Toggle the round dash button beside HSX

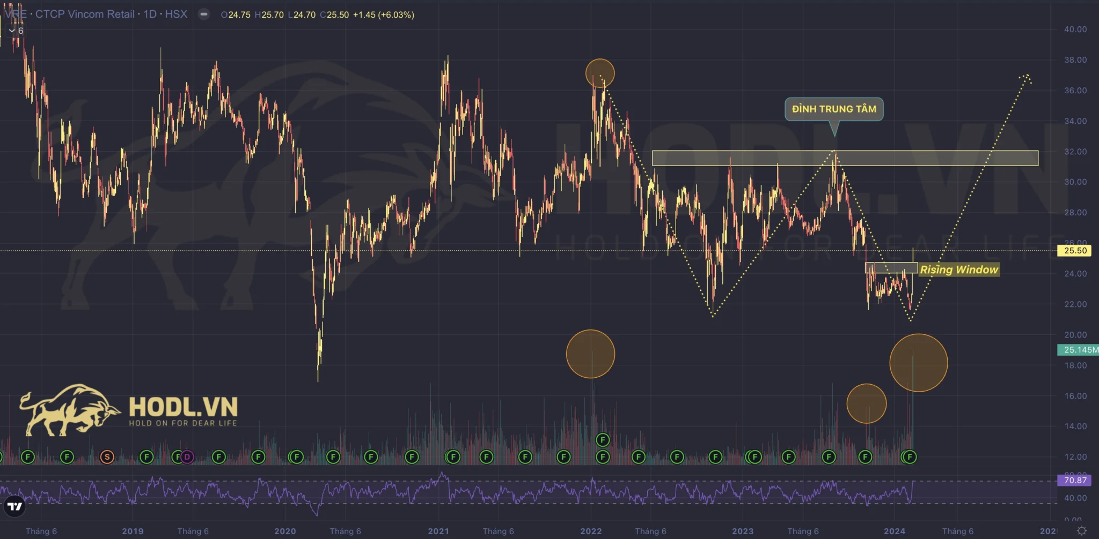point(204,14)
